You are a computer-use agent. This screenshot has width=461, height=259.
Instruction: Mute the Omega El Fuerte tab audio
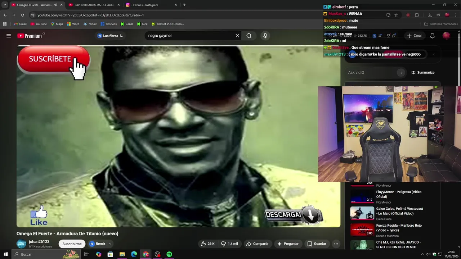55,5
